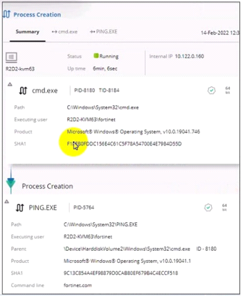Click the 64 bit badge for cmd.exe

point(228,90)
